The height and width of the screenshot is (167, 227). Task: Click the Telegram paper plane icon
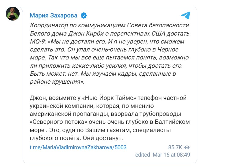coord(185,15)
